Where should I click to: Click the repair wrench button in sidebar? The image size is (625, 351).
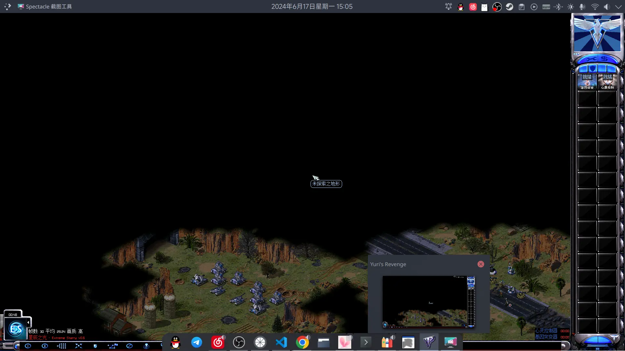(591, 59)
